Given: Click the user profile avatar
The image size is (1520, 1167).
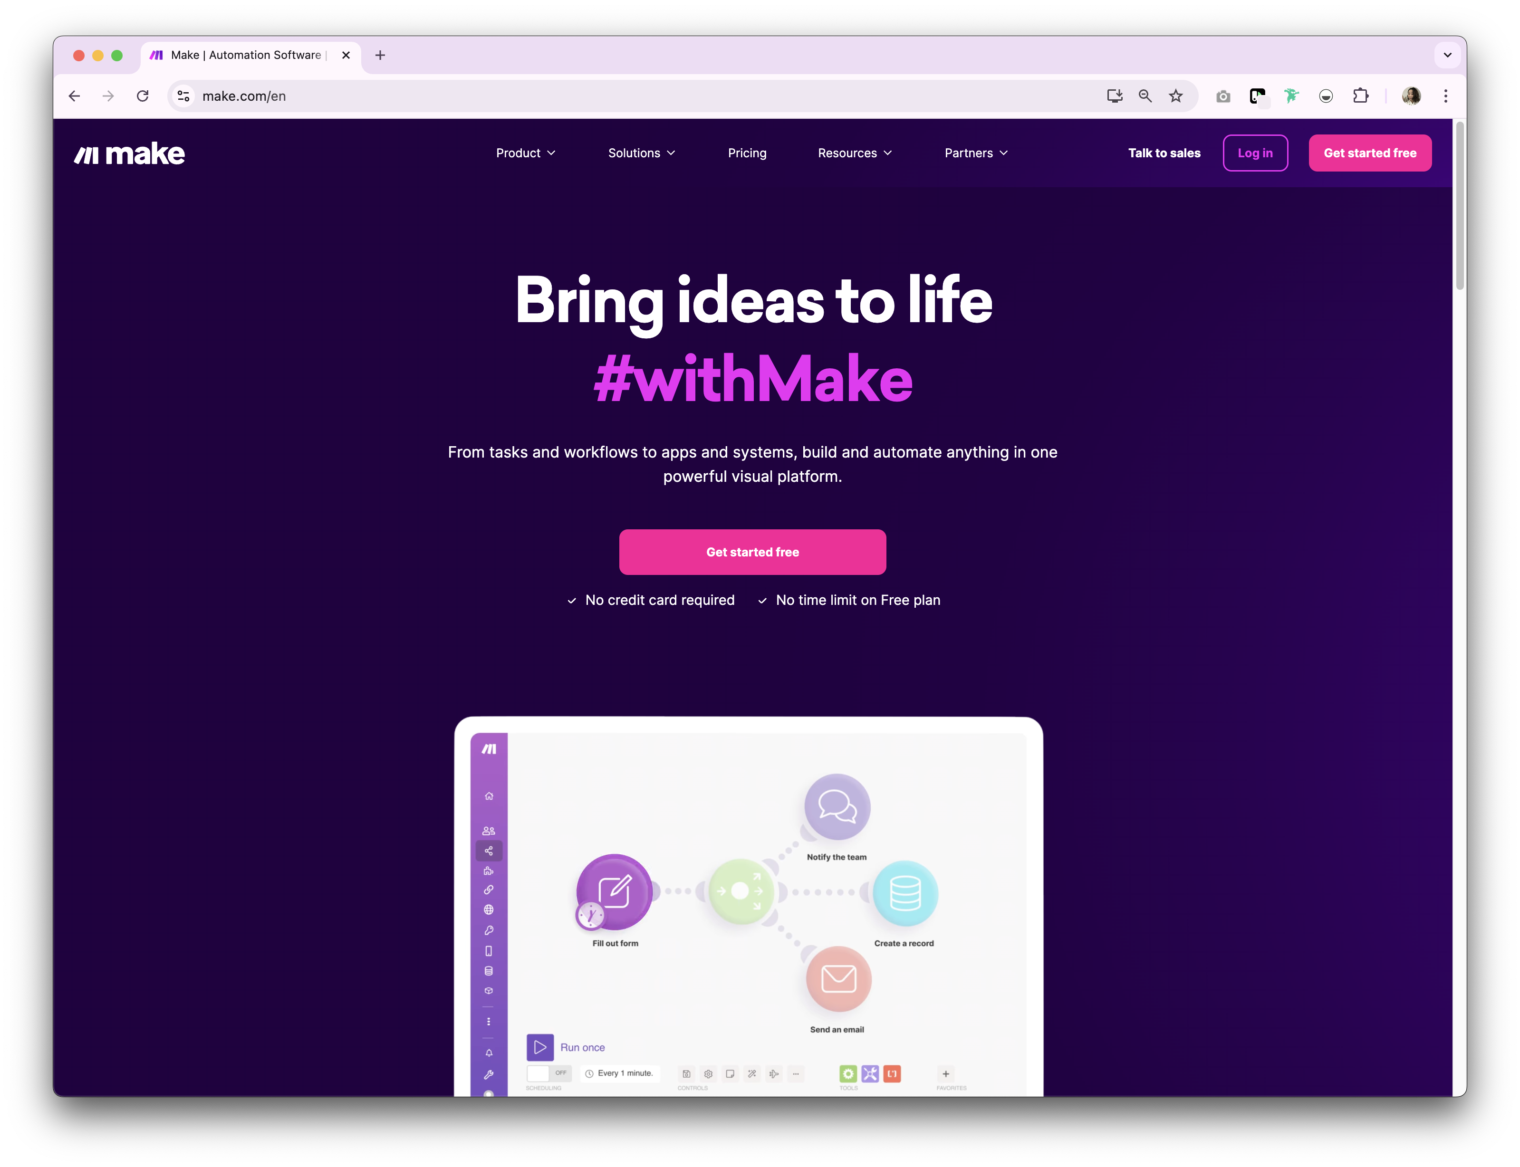Looking at the screenshot, I should (x=1411, y=96).
